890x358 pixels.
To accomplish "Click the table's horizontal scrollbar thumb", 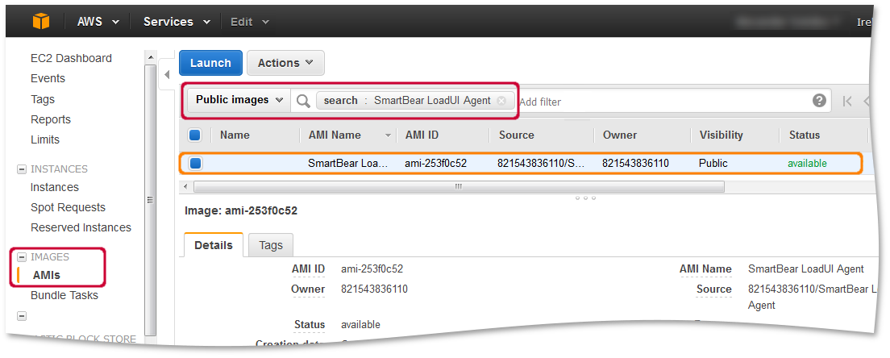I will click(x=459, y=186).
